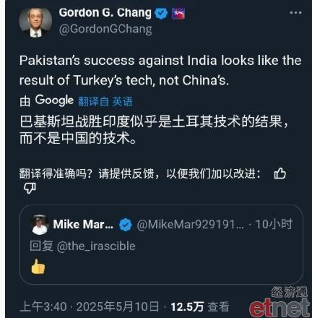The height and width of the screenshot is (318, 312).
Task: Click the verified badge beside Mike Mar
Action: (126, 225)
